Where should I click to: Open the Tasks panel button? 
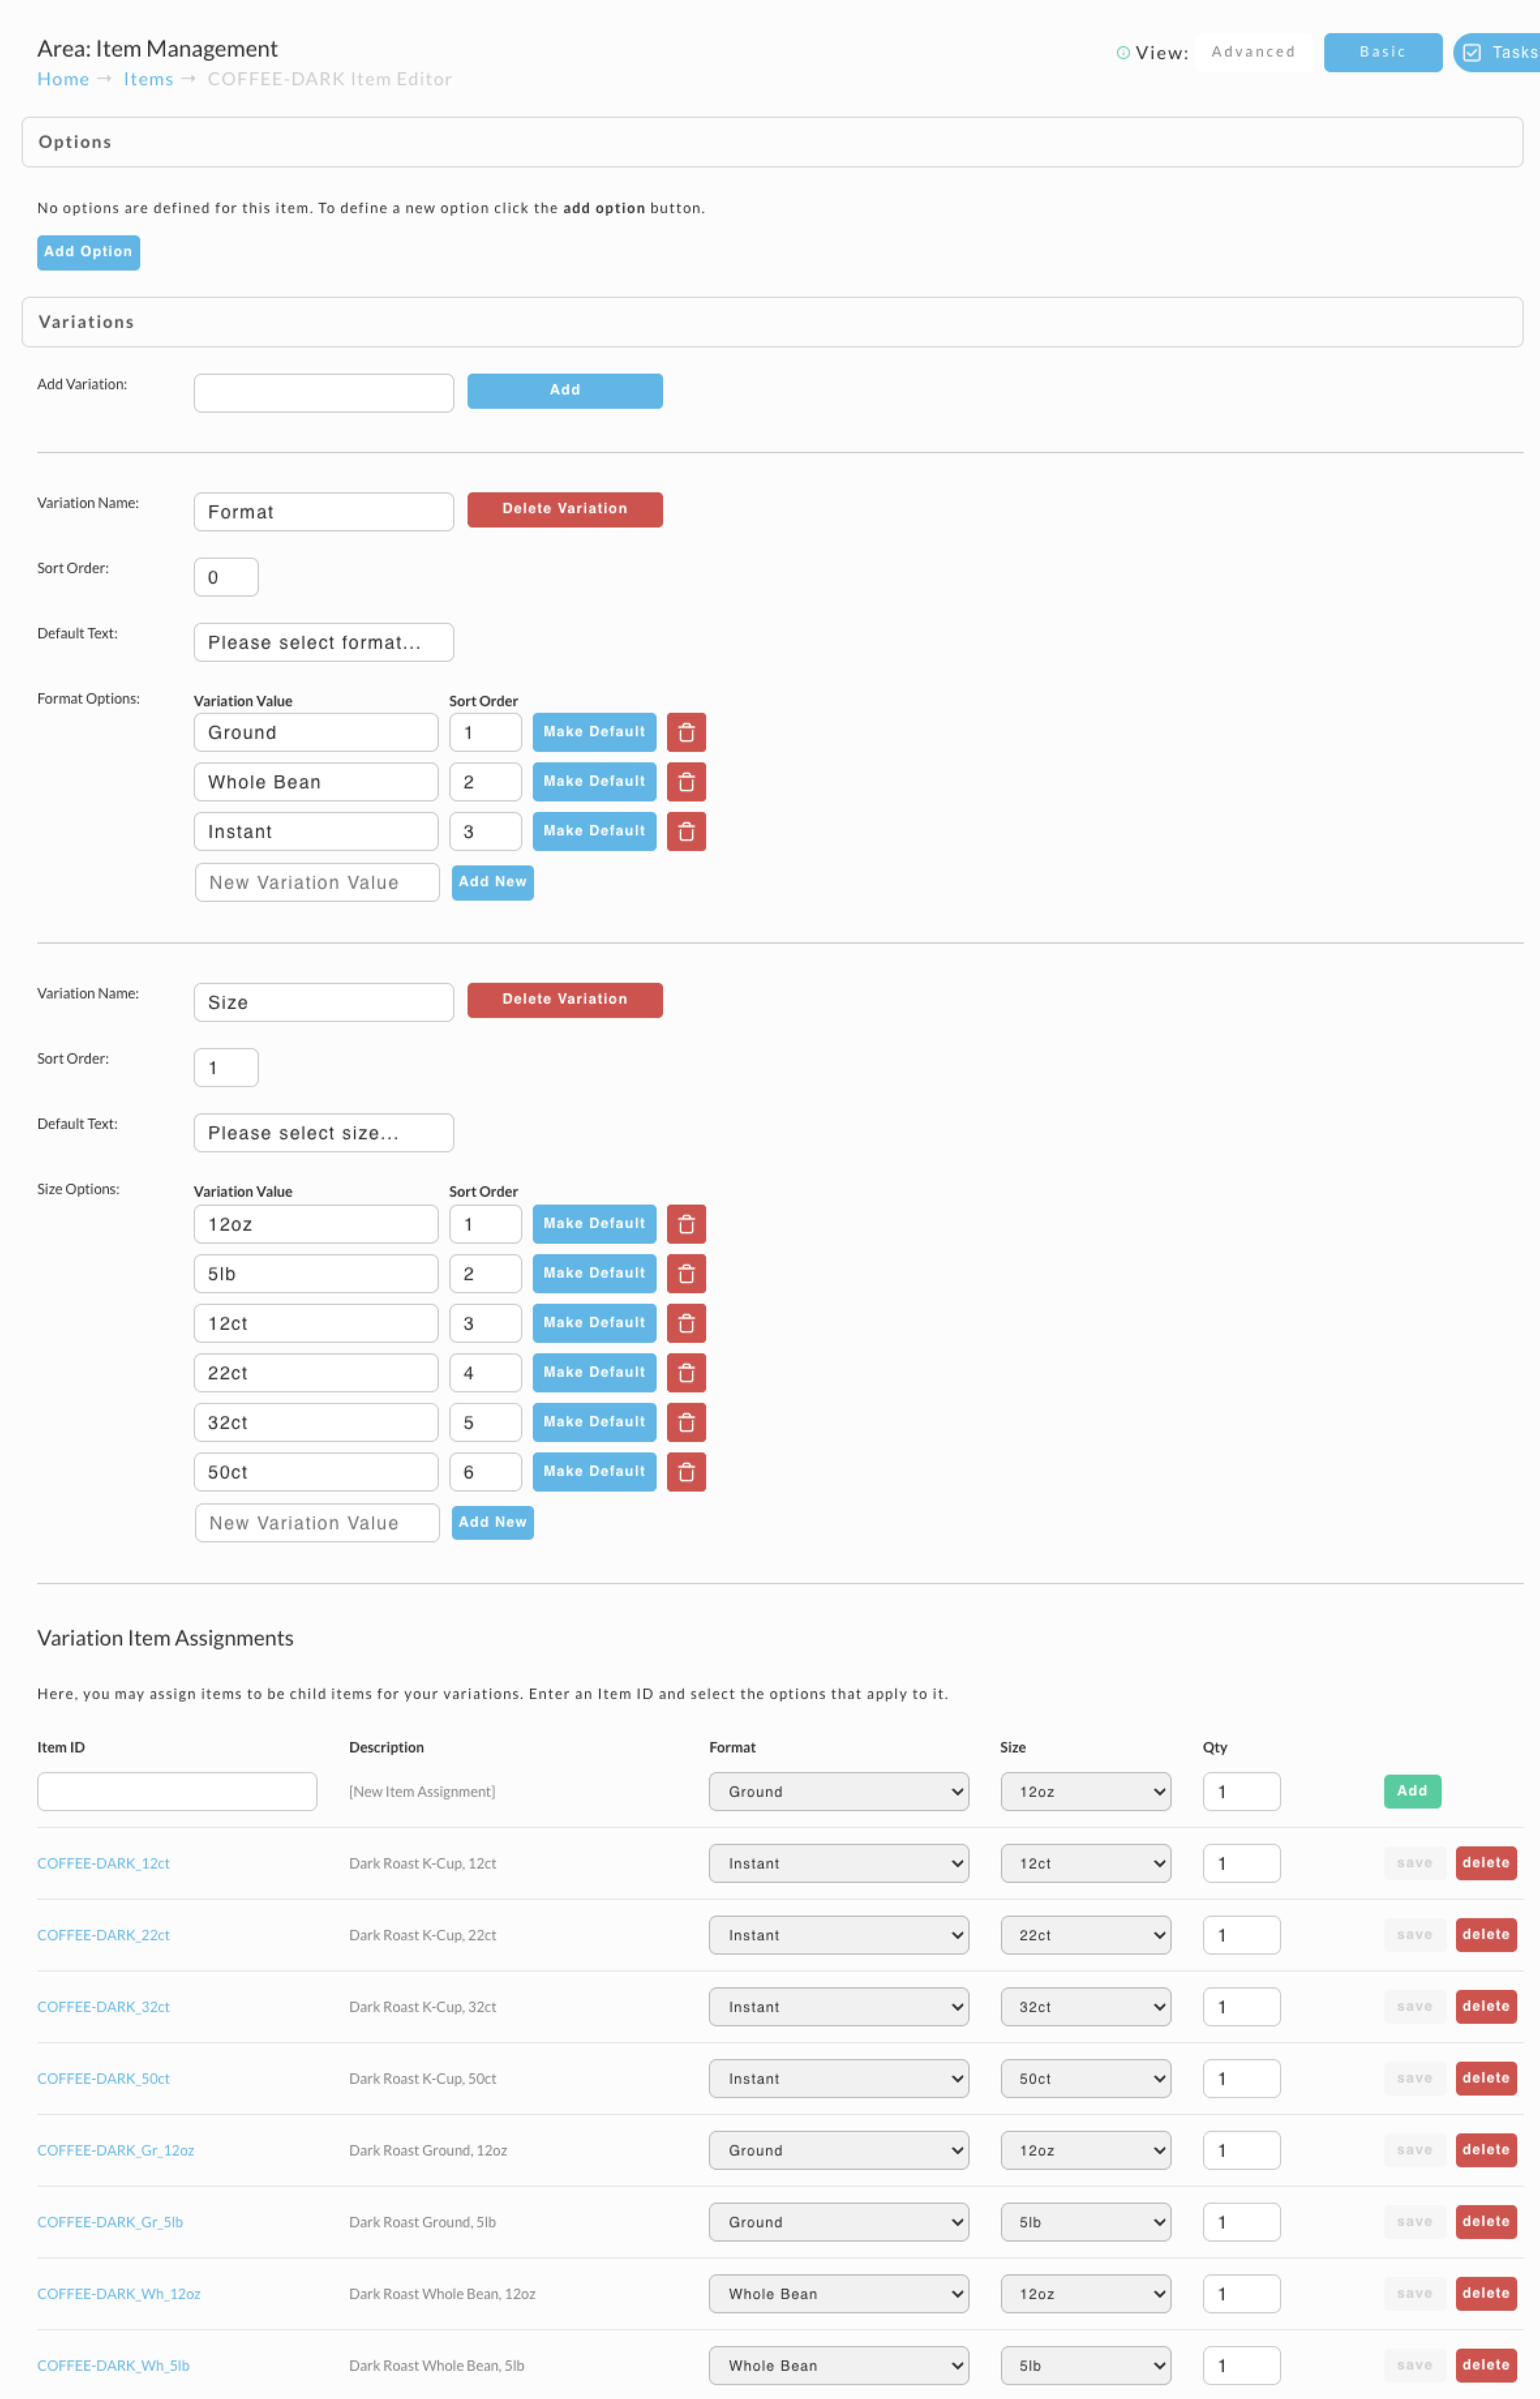[1497, 52]
